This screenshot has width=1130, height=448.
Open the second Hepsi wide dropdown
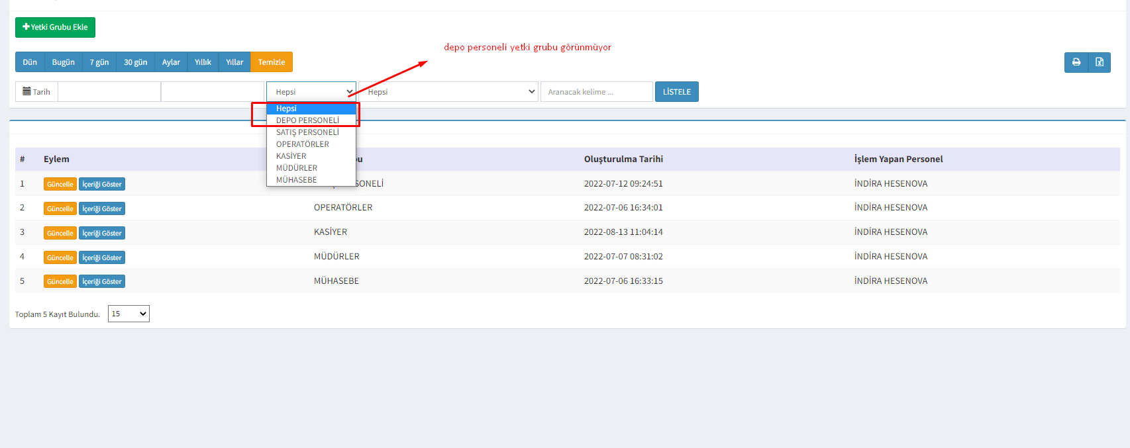tap(448, 92)
